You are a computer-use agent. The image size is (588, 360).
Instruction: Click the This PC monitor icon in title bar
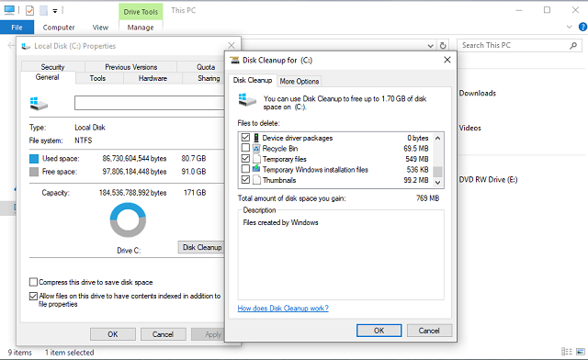point(9,10)
